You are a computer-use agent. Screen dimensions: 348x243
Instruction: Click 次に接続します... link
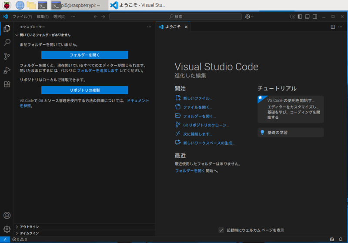197,134
